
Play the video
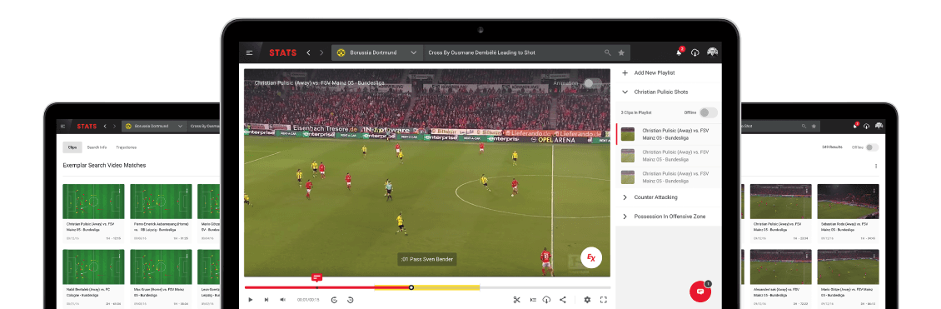(251, 299)
